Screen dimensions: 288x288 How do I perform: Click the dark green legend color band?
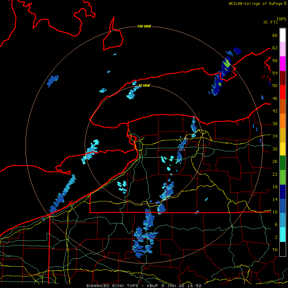point(283,163)
